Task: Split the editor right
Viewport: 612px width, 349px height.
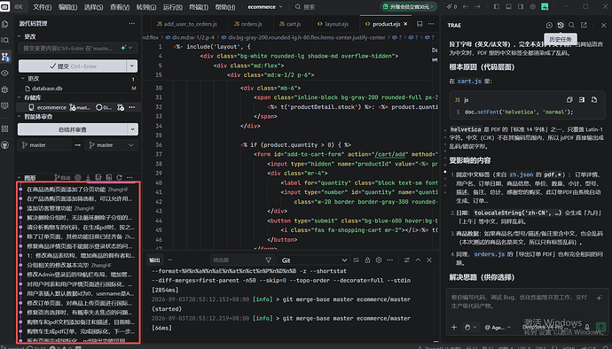Action: tap(420, 24)
